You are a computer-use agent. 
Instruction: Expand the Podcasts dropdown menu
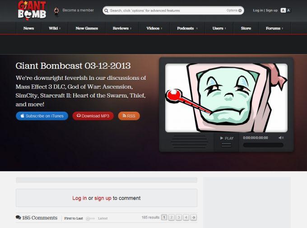(x=187, y=28)
